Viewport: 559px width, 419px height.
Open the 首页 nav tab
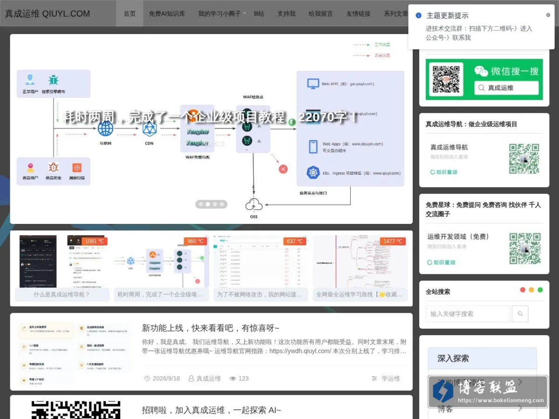[x=130, y=14]
